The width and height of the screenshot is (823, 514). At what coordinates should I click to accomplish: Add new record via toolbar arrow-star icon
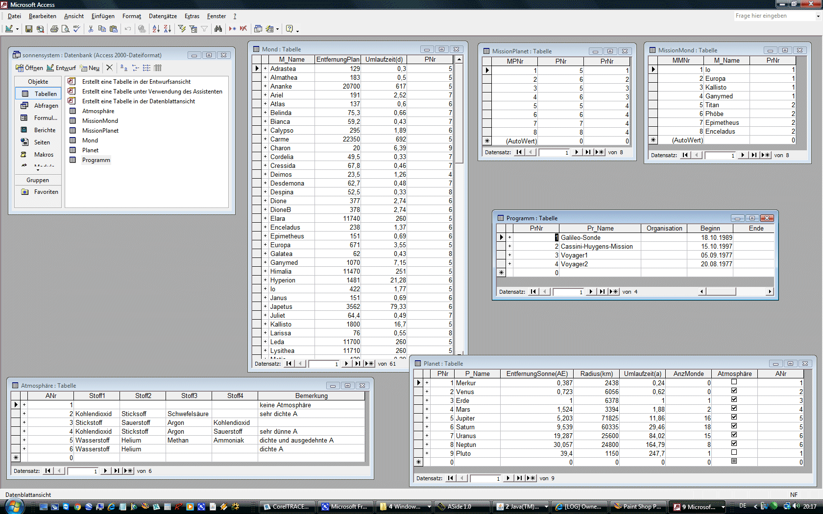pyautogui.click(x=232, y=29)
